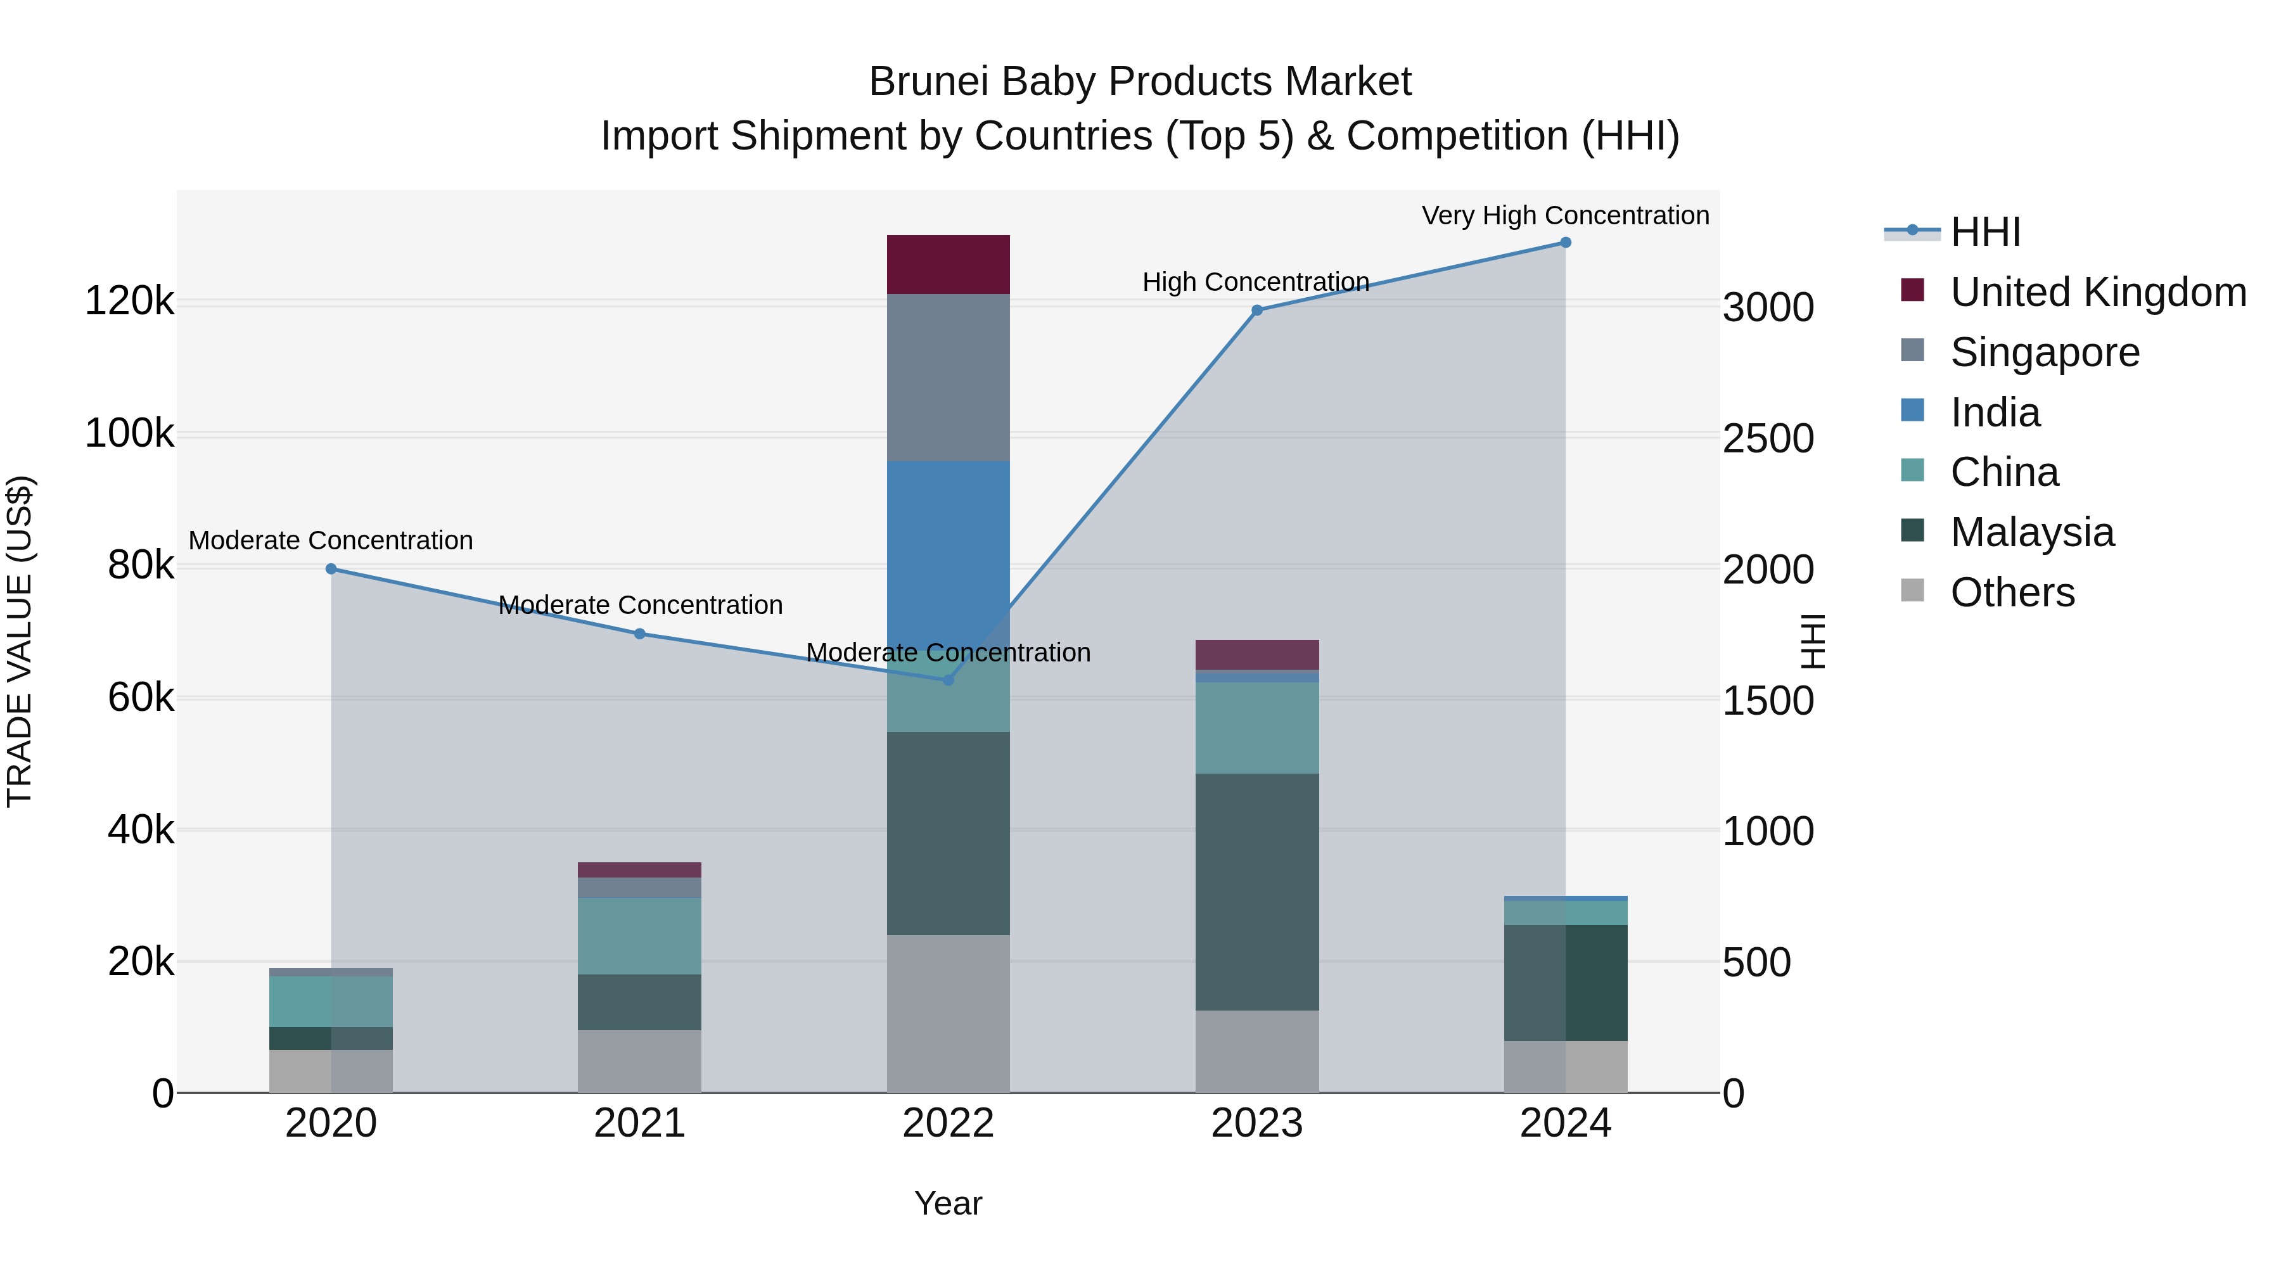The width and height of the screenshot is (2281, 1283).
Task: Select China segment in 2021 bar
Action: (640, 937)
